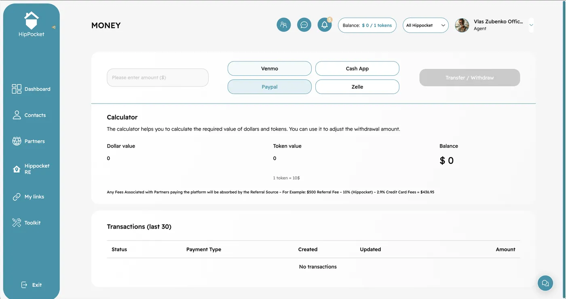This screenshot has width=566, height=299.
Task: Open the All Hippocket dropdown
Action: (426, 25)
